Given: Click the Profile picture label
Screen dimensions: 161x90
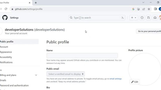Looking at the screenshot, I should (x=136, y=50).
